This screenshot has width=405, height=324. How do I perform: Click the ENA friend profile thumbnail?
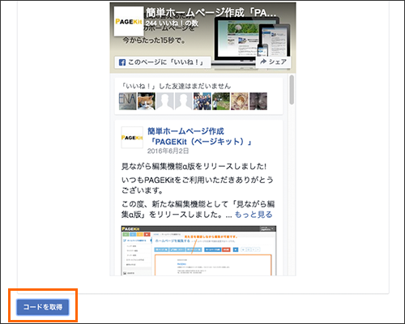click(x=128, y=101)
